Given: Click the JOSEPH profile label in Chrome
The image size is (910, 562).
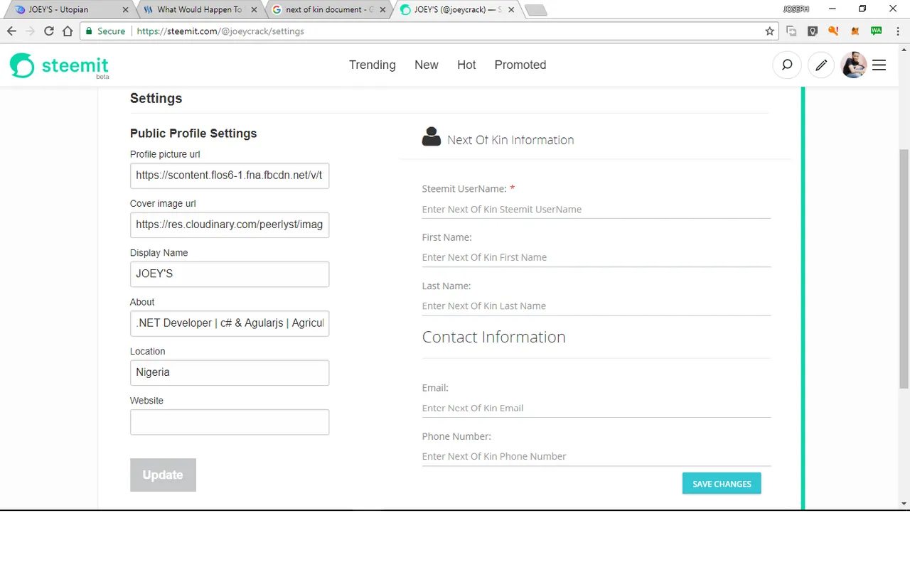Looking at the screenshot, I should (x=796, y=9).
